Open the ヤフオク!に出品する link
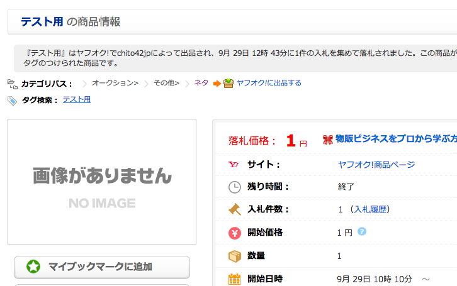The width and height of the screenshot is (457, 286). 269,83
